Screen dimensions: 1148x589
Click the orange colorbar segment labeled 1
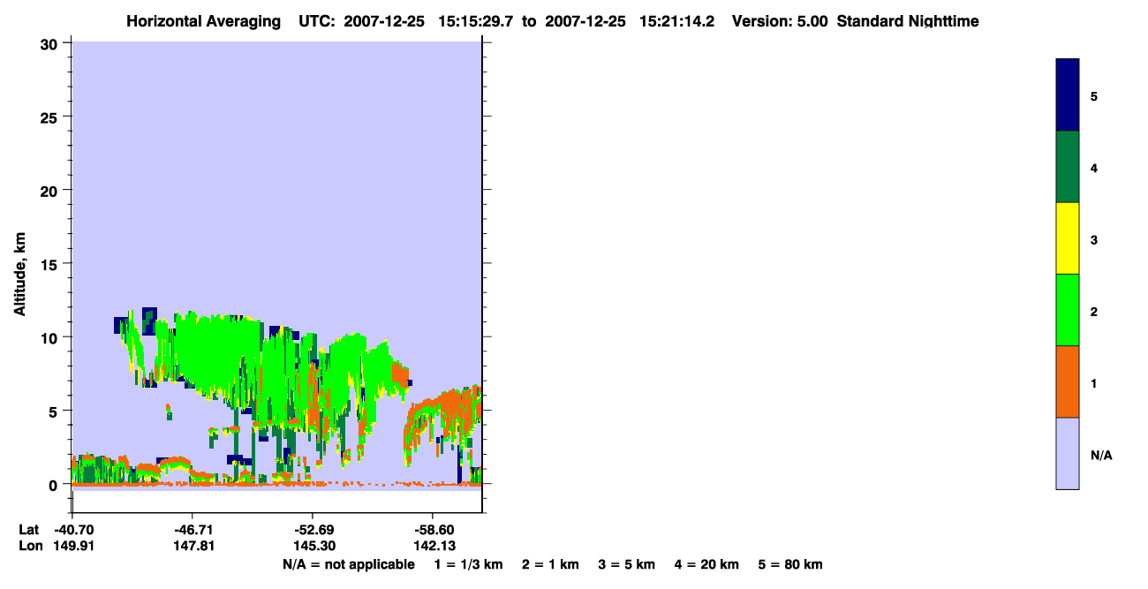(x=1067, y=381)
